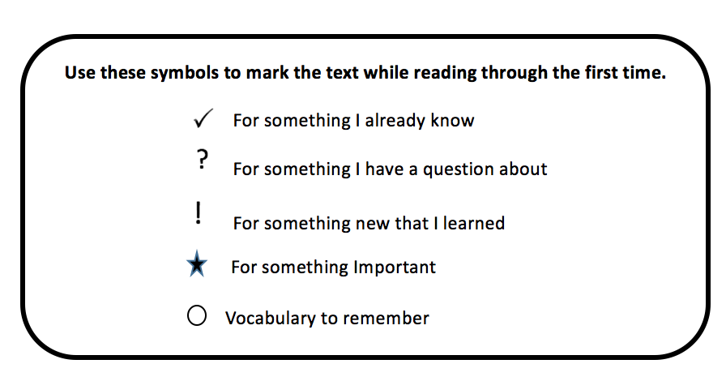Select 'For something I have a question about'

click(390, 169)
